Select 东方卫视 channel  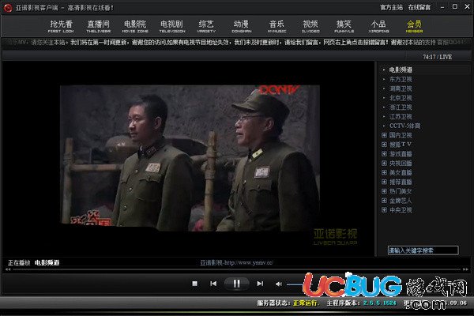click(x=401, y=79)
